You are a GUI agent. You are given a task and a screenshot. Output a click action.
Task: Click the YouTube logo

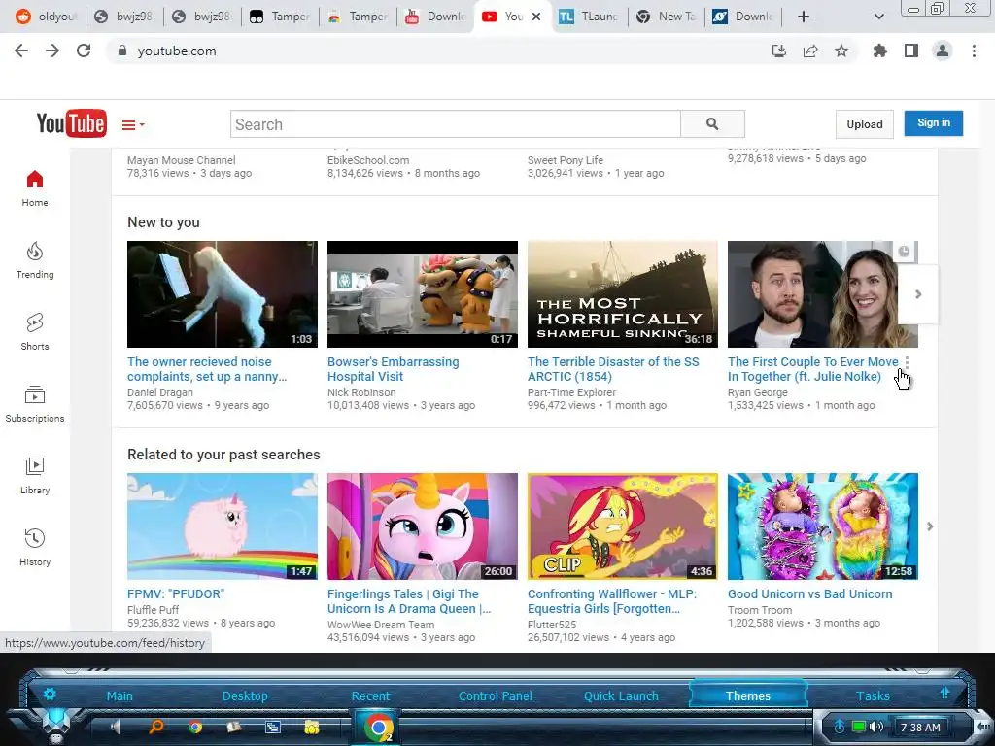(x=71, y=123)
